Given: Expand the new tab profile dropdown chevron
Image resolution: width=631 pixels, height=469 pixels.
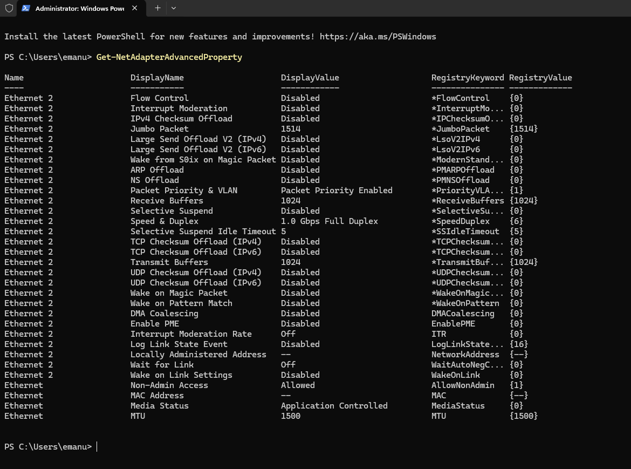Looking at the screenshot, I should (x=173, y=8).
